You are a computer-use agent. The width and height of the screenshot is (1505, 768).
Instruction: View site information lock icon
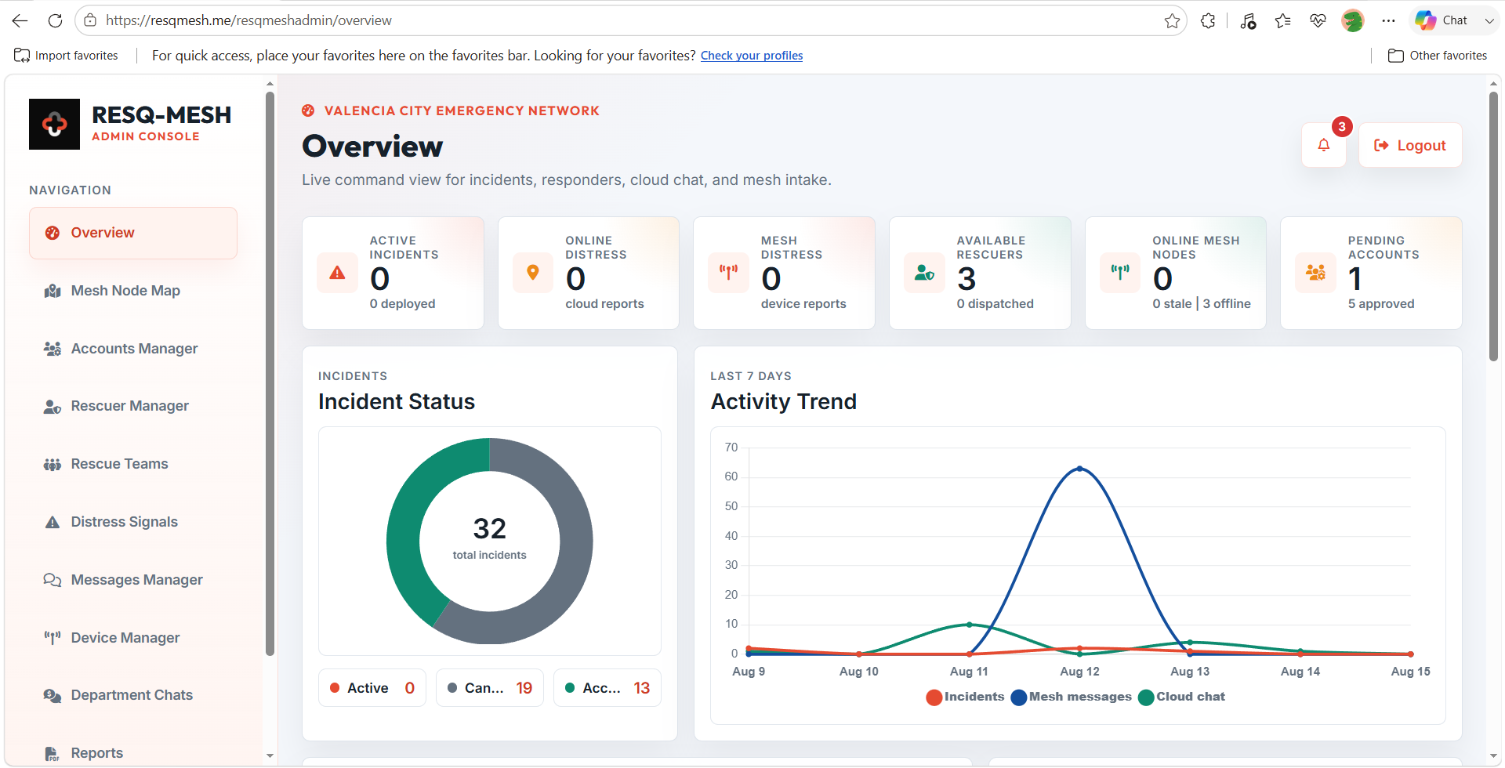tap(90, 20)
